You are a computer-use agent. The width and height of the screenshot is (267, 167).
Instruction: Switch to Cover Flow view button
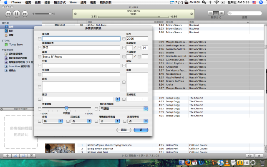[222, 13]
